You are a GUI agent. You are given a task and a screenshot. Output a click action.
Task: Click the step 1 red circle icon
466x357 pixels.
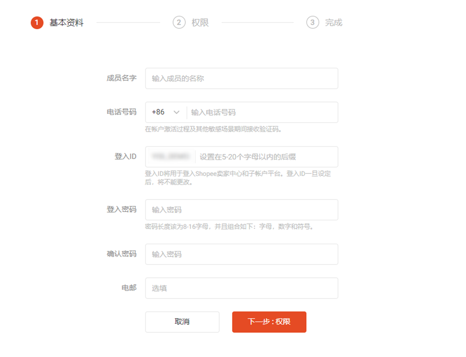point(37,22)
